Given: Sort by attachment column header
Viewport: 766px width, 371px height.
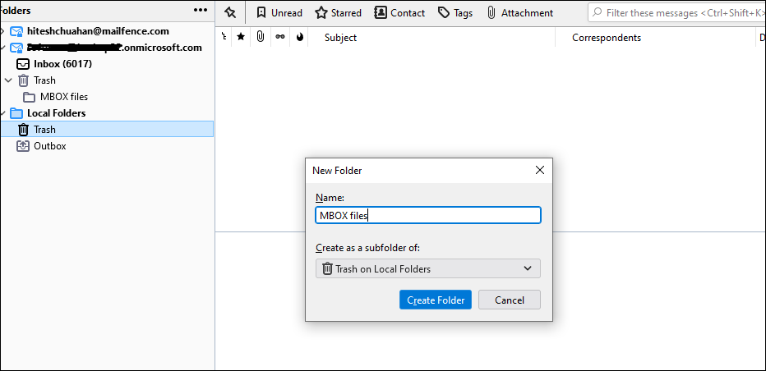Looking at the screenshot, I should (x=261, y=37).
